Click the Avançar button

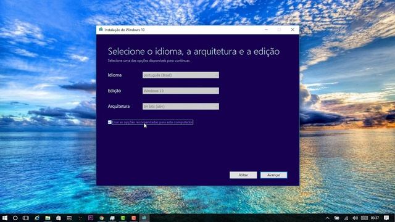(x=273, y=175)
